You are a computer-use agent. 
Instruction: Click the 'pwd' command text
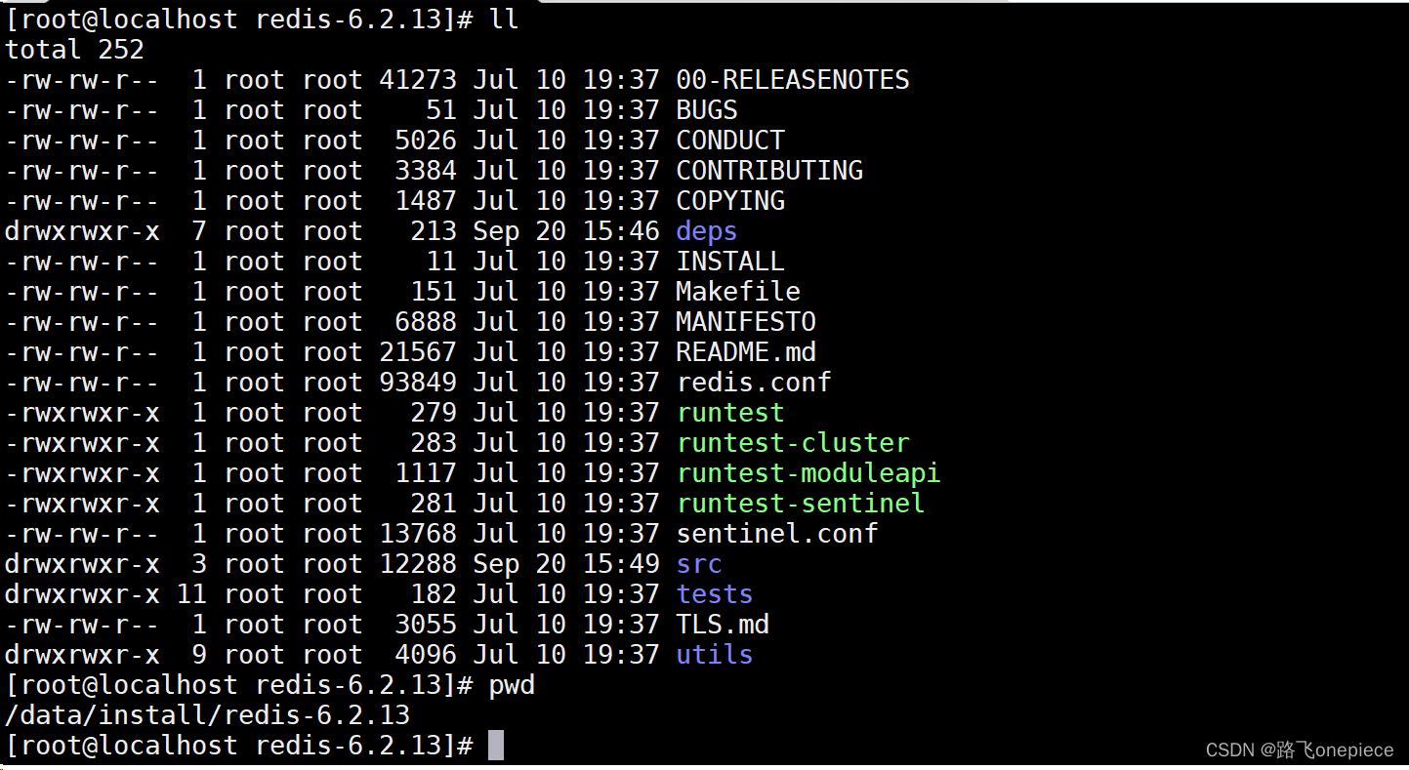pos(512,685)
